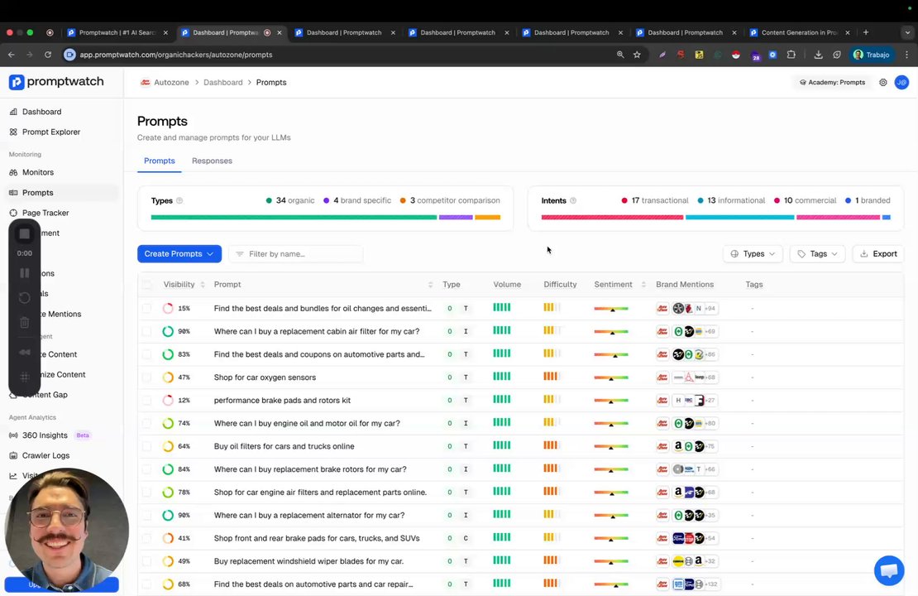This screenshot has width=918, height=596.
Task: Select checkbox for cabin air filter row
Action: [x=146, y=331]
